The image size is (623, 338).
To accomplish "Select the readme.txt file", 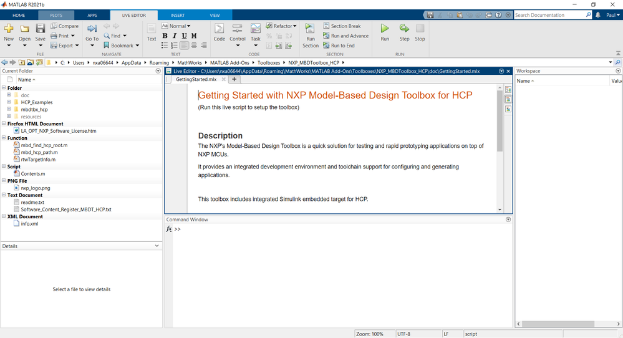I will tap(32, 202).
